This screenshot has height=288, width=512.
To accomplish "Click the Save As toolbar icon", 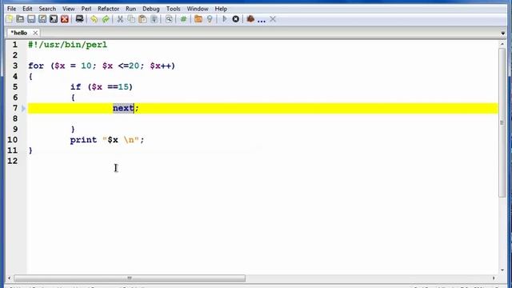I will [42, 19].
